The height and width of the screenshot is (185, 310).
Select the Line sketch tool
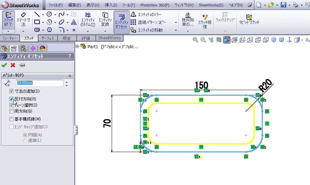click(37, 14)
